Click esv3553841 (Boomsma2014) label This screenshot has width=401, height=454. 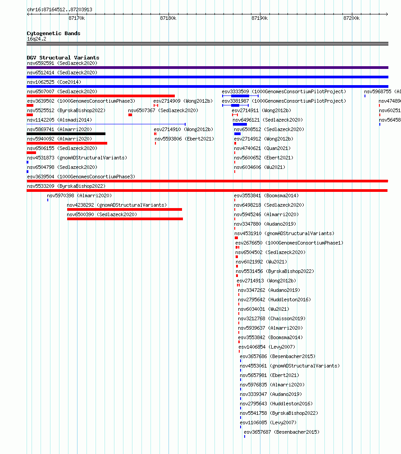[x=266, y=196]
